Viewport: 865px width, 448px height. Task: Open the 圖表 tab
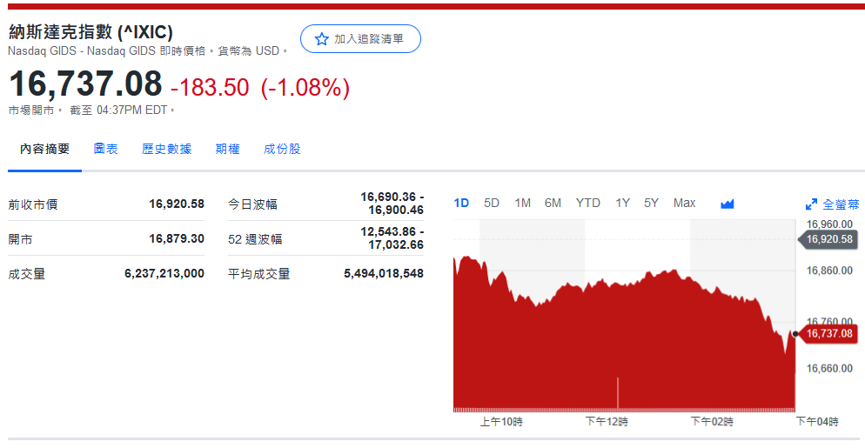tap(106, 149)
